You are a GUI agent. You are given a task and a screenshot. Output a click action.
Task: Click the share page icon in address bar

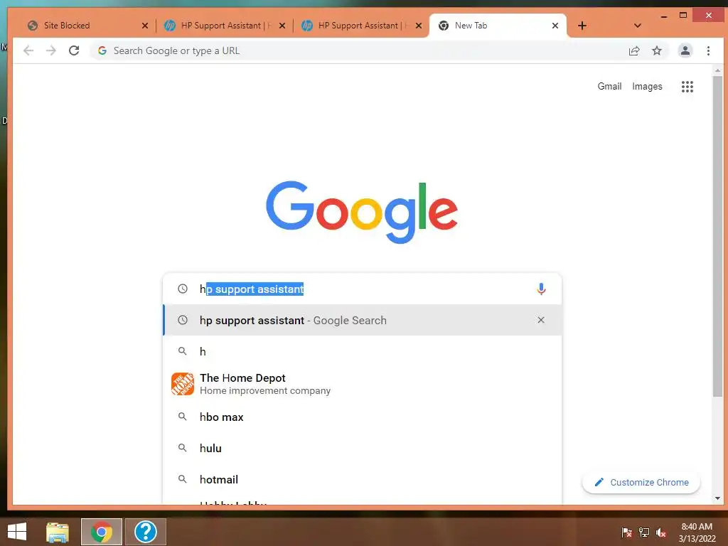coord(634,51)
